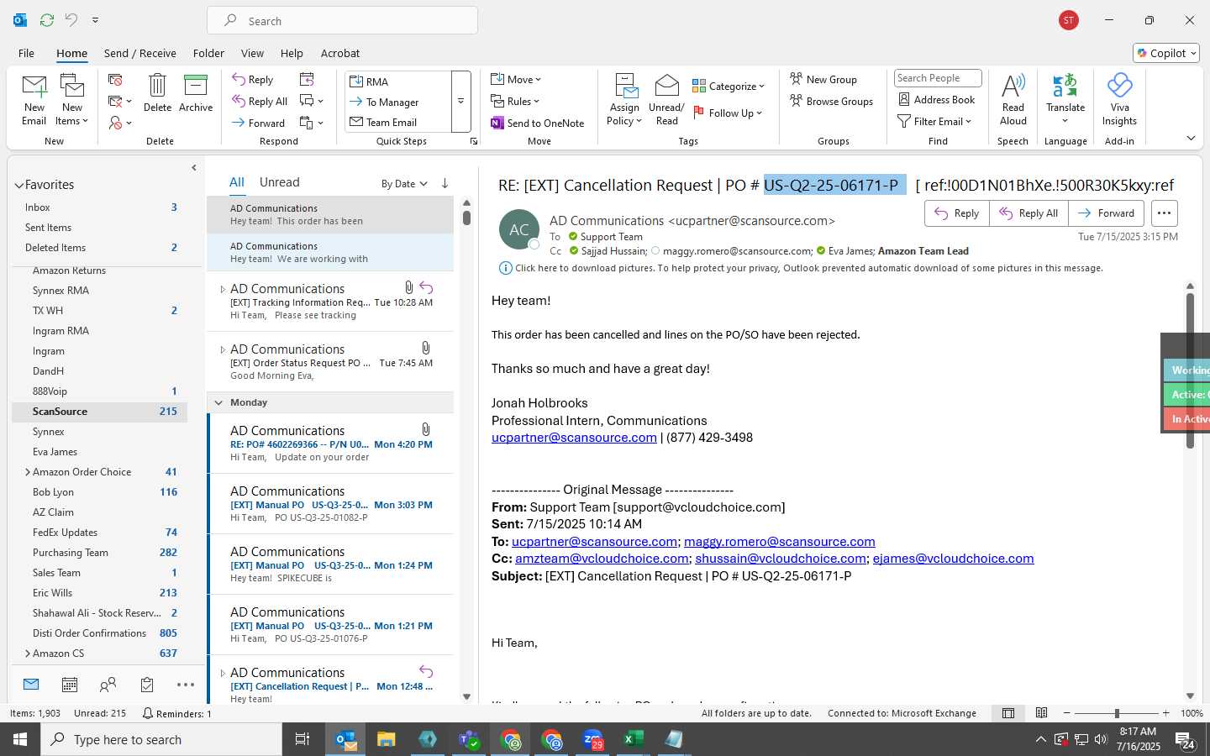Open the Follow Up dropdown

[728, 113]
